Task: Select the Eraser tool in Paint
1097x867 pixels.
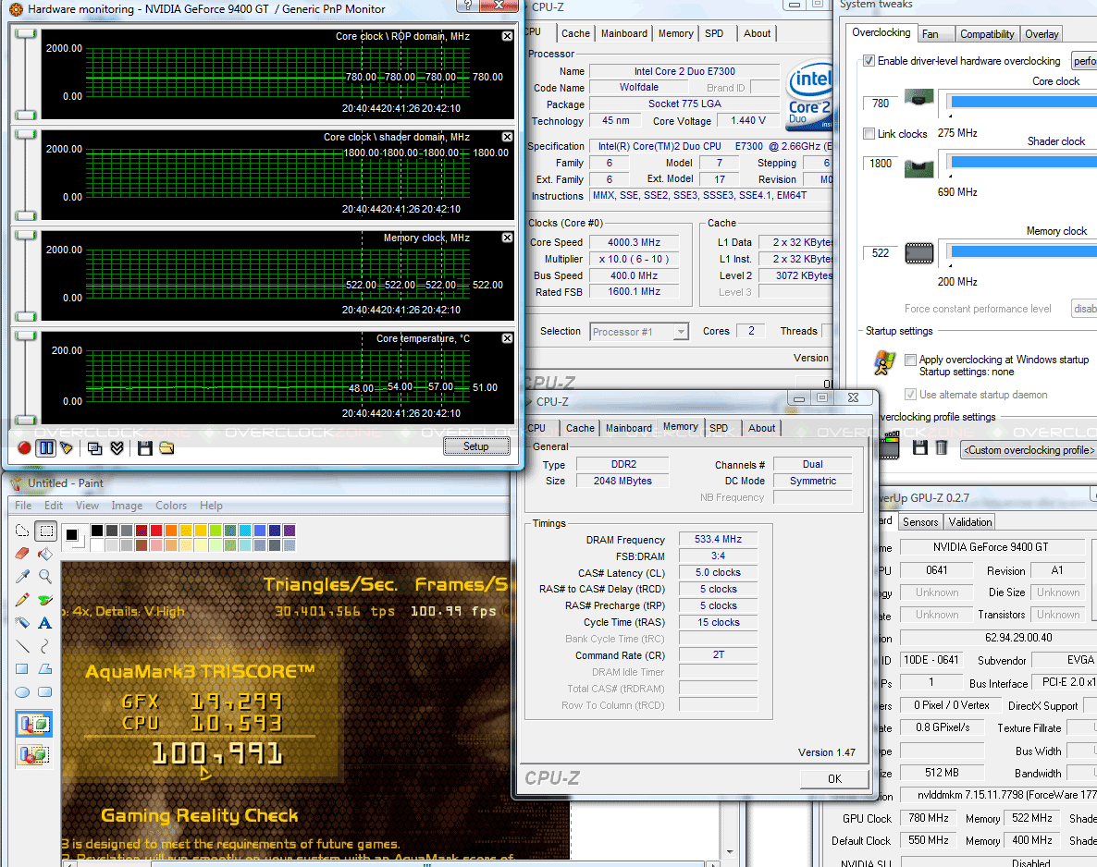Action: click(22, 554)
